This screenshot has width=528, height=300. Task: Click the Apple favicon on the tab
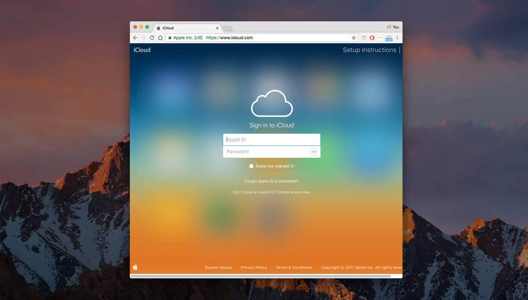tap(158, 28)
